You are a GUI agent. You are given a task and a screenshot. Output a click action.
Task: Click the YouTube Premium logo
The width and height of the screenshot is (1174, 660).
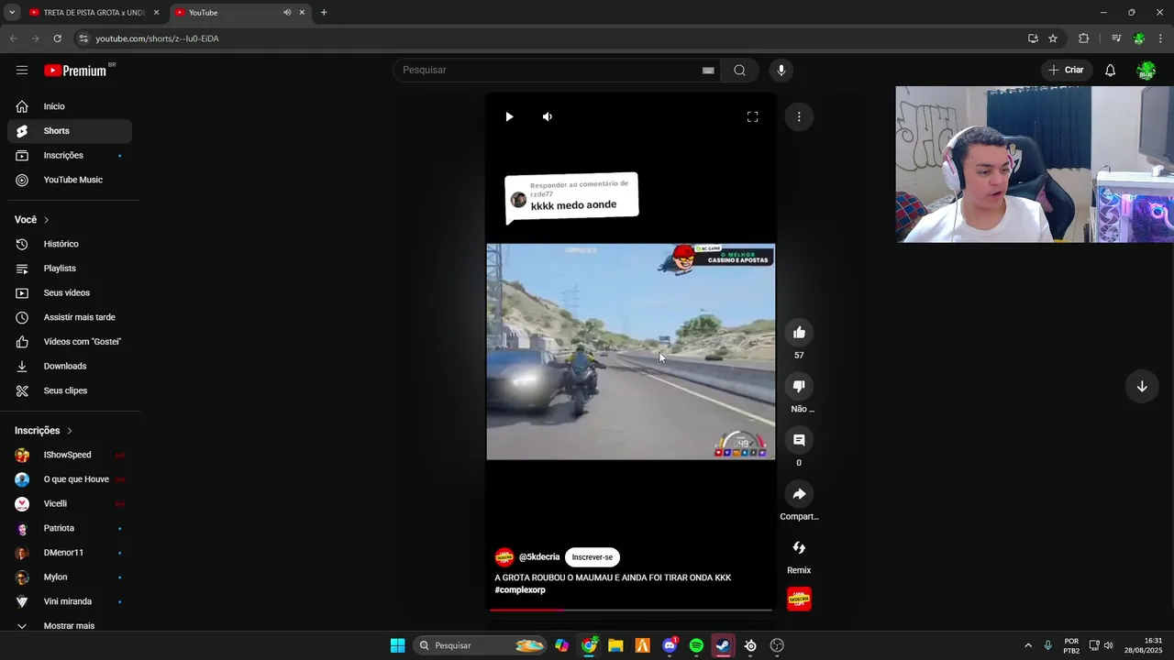pos(77,71)
